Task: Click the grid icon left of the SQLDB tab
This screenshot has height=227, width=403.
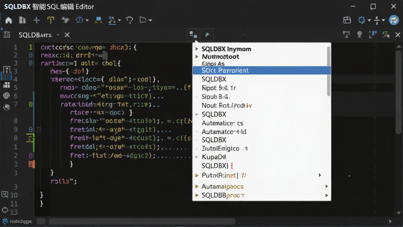Action: coord(7,35)
